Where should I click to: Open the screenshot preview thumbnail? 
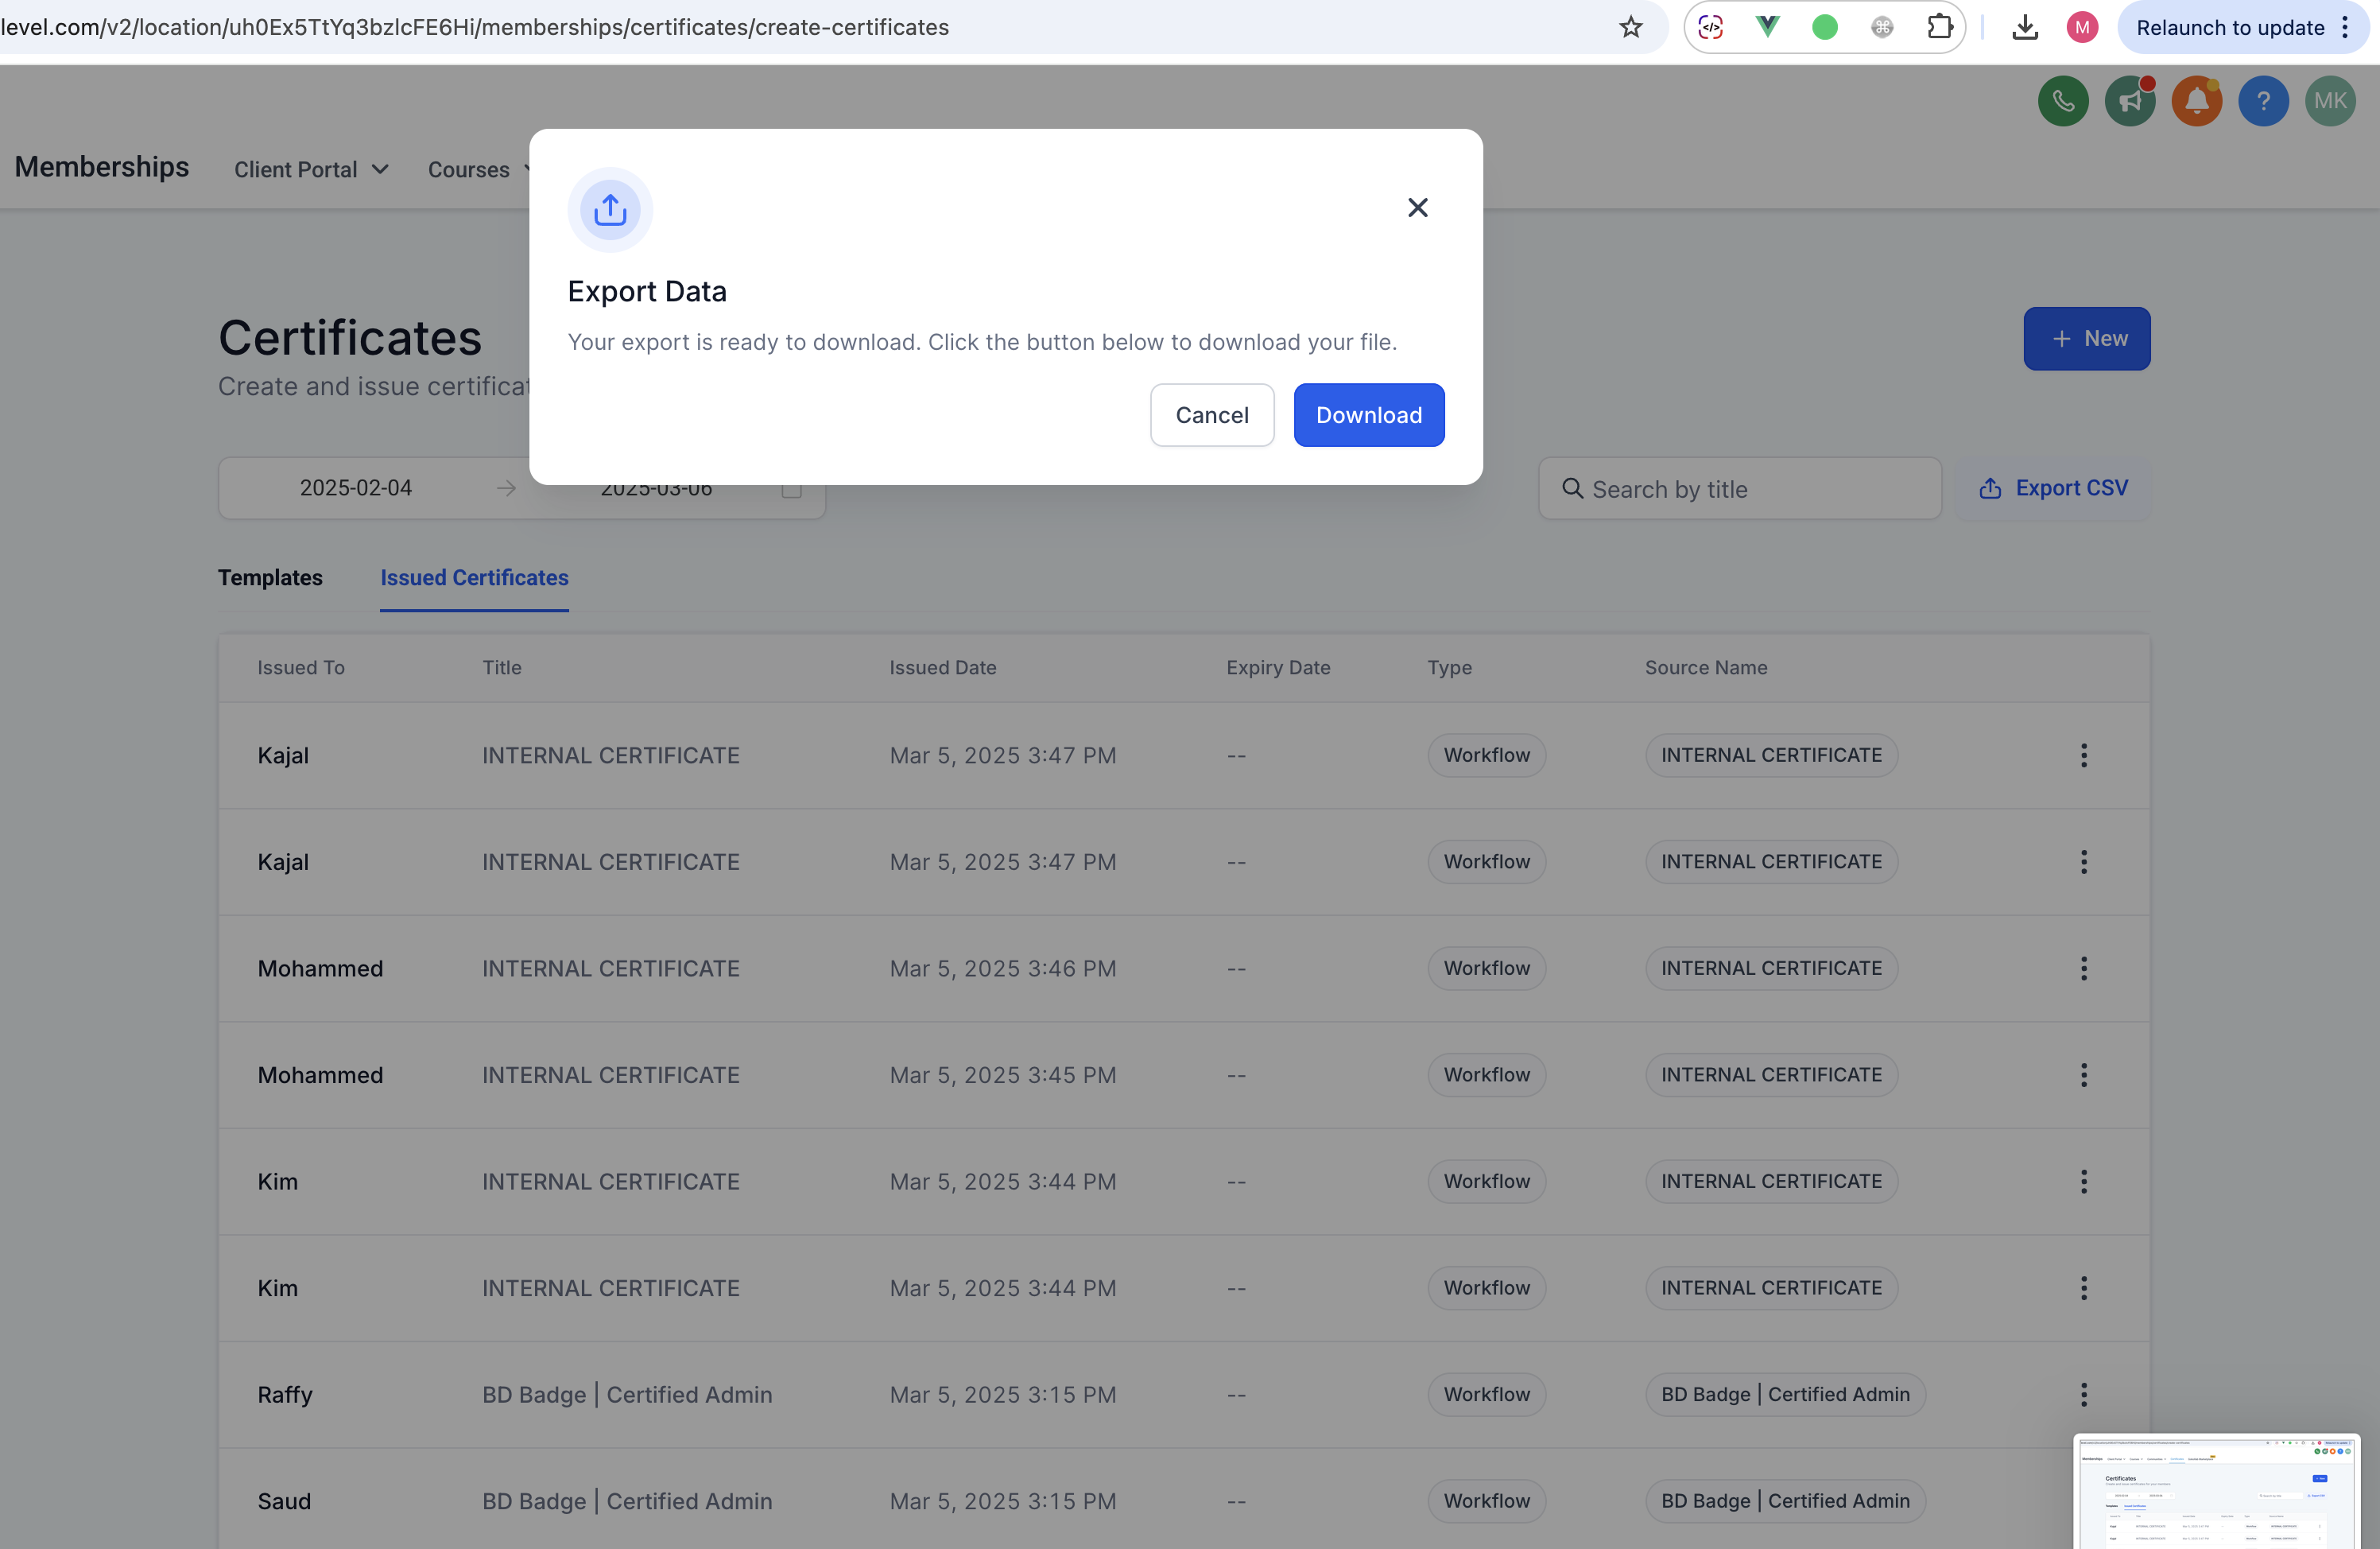pos(2216,1492)
